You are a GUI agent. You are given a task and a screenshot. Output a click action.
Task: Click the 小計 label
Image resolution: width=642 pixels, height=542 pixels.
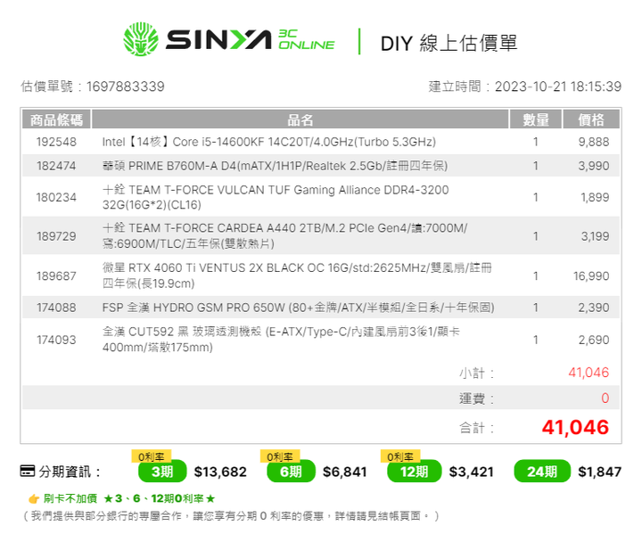476,373
